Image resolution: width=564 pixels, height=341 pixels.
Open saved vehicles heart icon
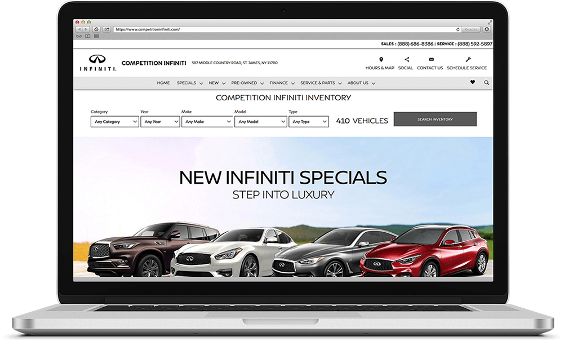[473, 82]
